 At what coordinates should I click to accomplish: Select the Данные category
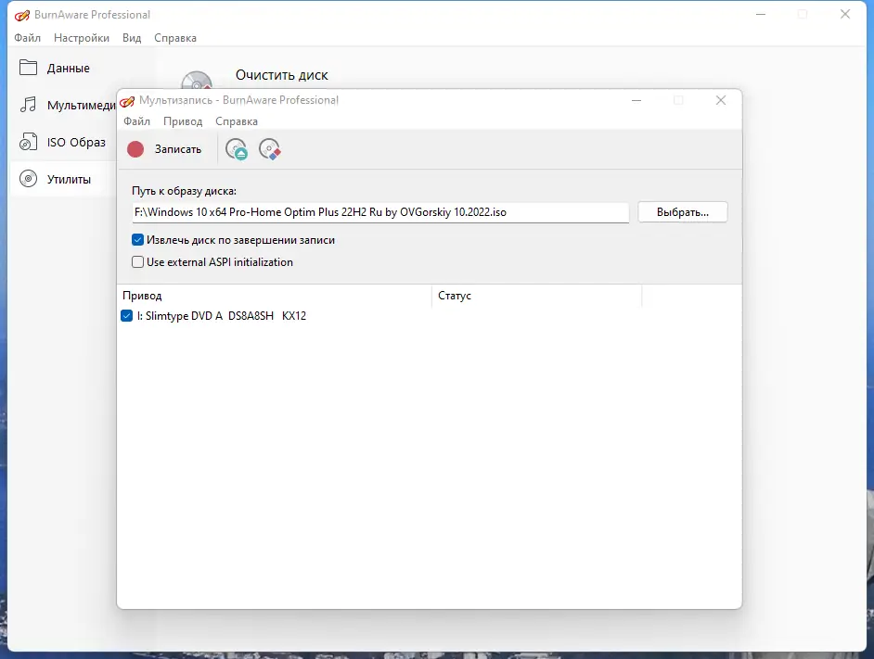(68, 68)
